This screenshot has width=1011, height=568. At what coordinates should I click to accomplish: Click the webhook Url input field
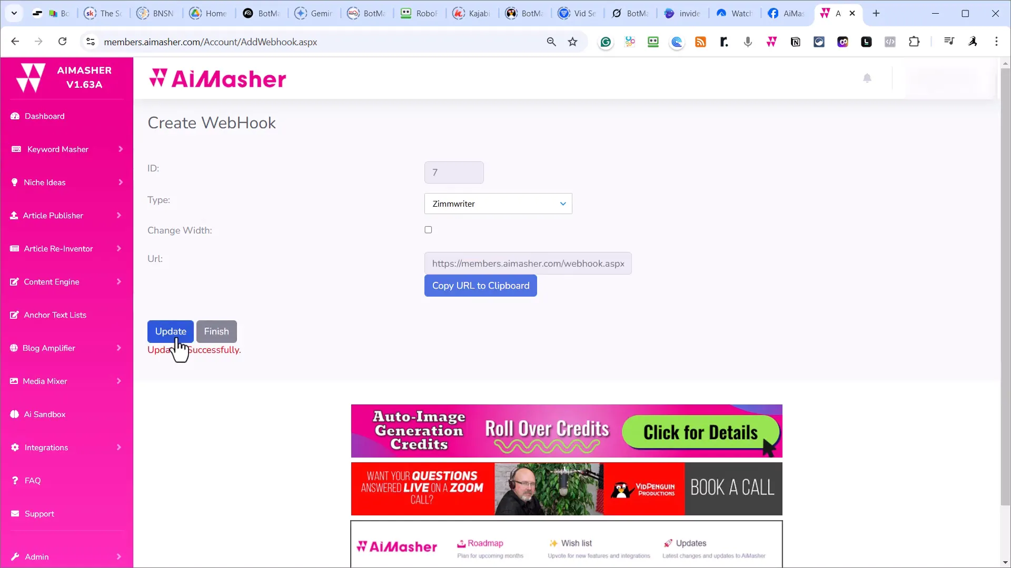(528, 263)
